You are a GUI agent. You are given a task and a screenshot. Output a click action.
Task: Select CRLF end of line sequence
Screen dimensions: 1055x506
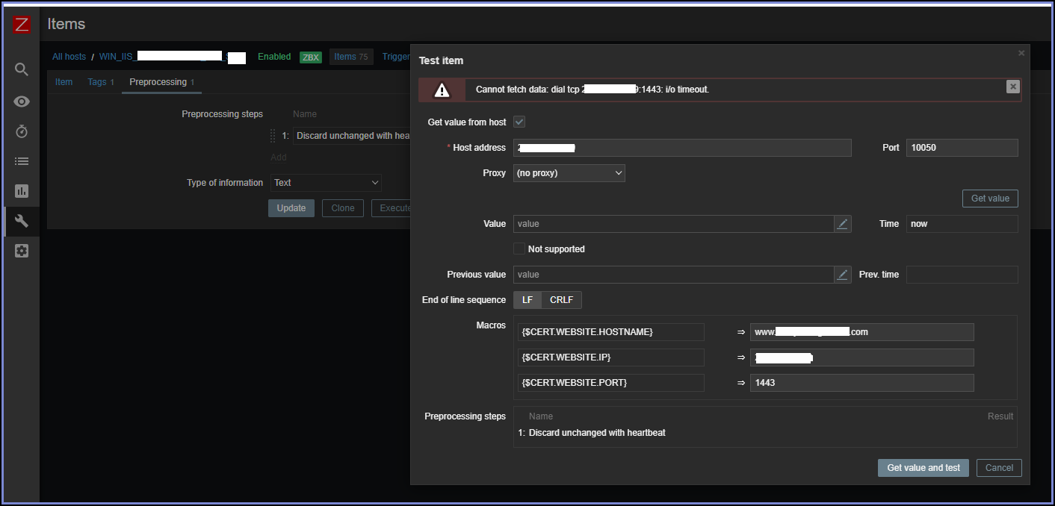pyautogui.click(x=561, y=300)
